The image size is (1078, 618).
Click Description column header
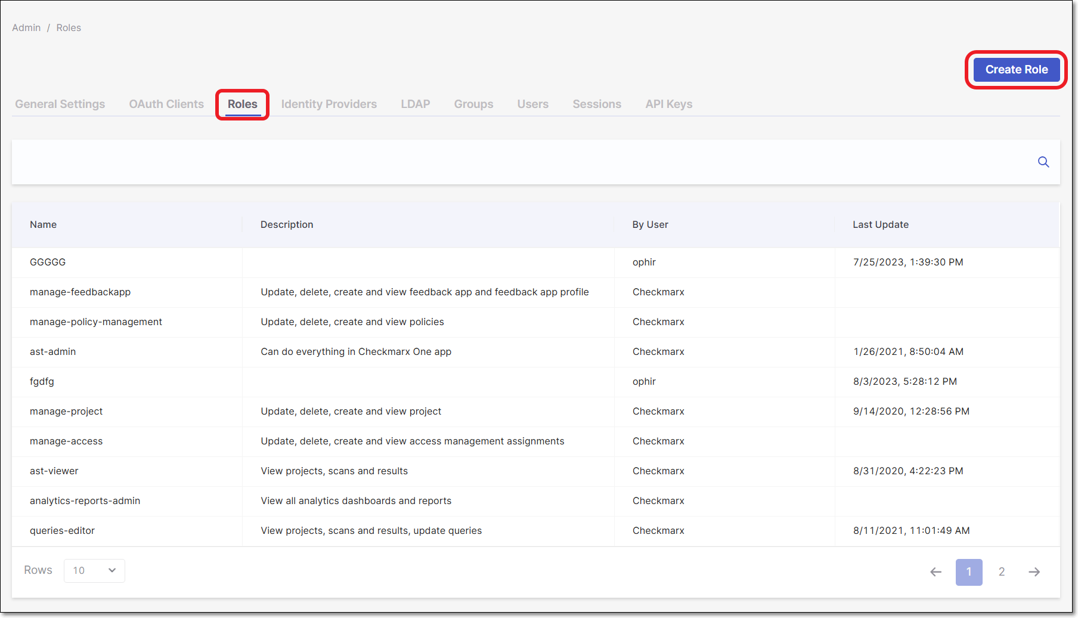point(287,225)
